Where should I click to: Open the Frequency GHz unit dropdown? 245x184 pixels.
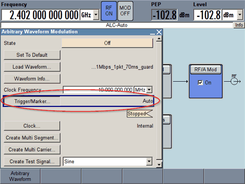pos(96,15)
